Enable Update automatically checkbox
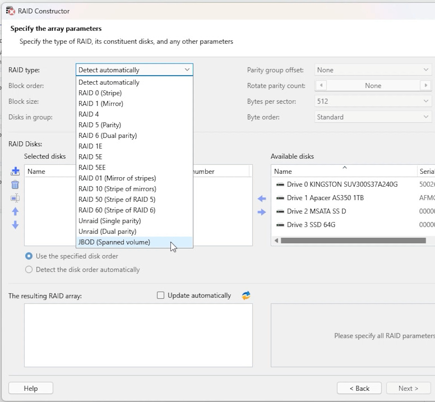Viewport: 435px width, 402px height. tap(161, 295)
